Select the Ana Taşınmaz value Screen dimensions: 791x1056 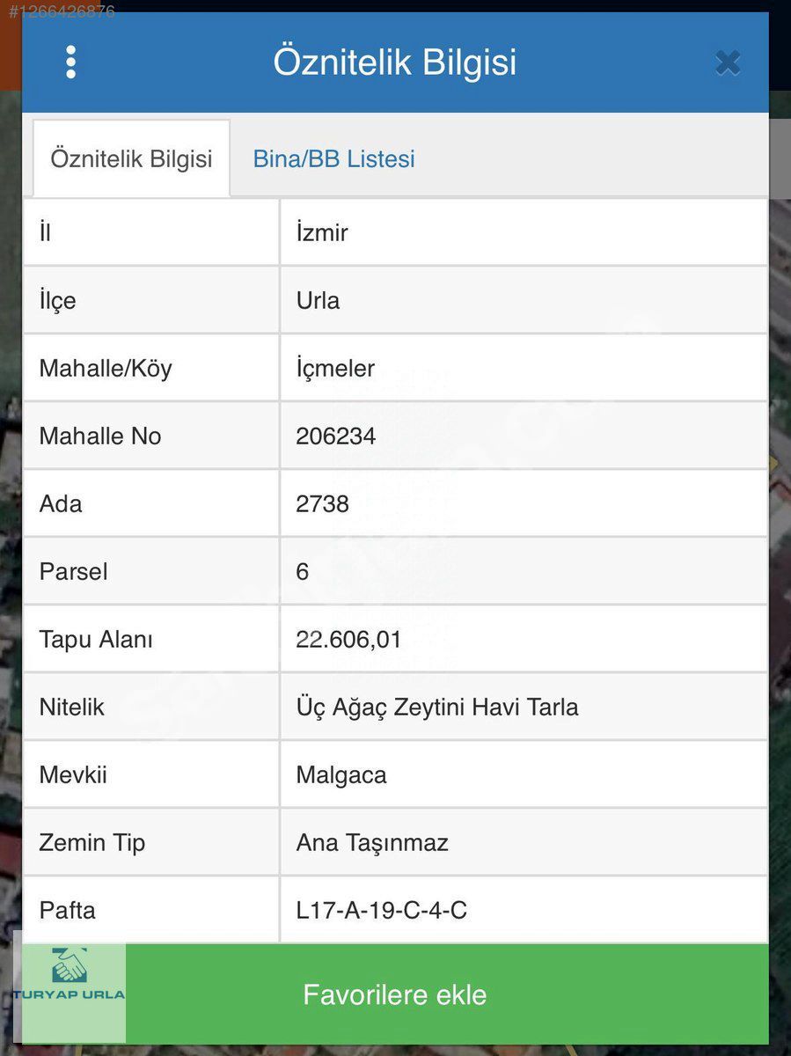[x=372, y=843]
